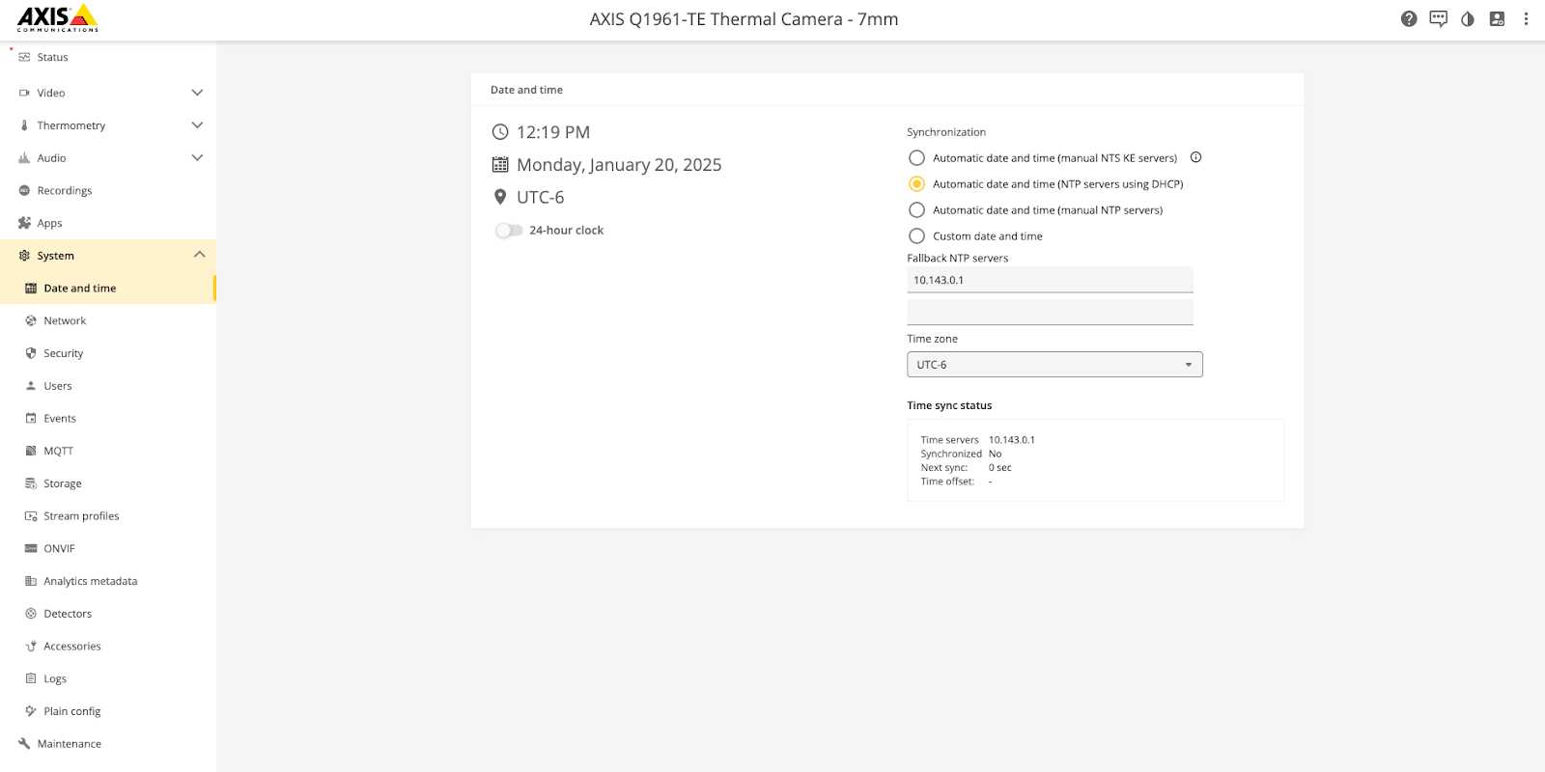Click the AXIS Communications logo

[58, 17]
